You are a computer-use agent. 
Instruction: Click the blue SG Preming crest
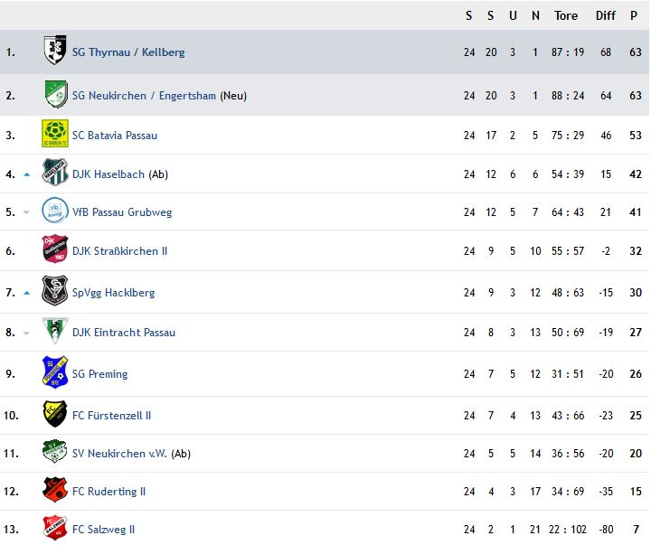pos(55,371)
